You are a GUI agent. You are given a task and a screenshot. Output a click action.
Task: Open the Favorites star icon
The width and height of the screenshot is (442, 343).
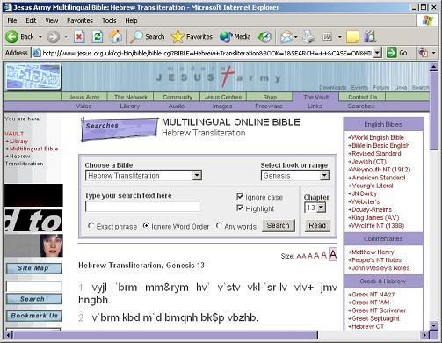178,37
